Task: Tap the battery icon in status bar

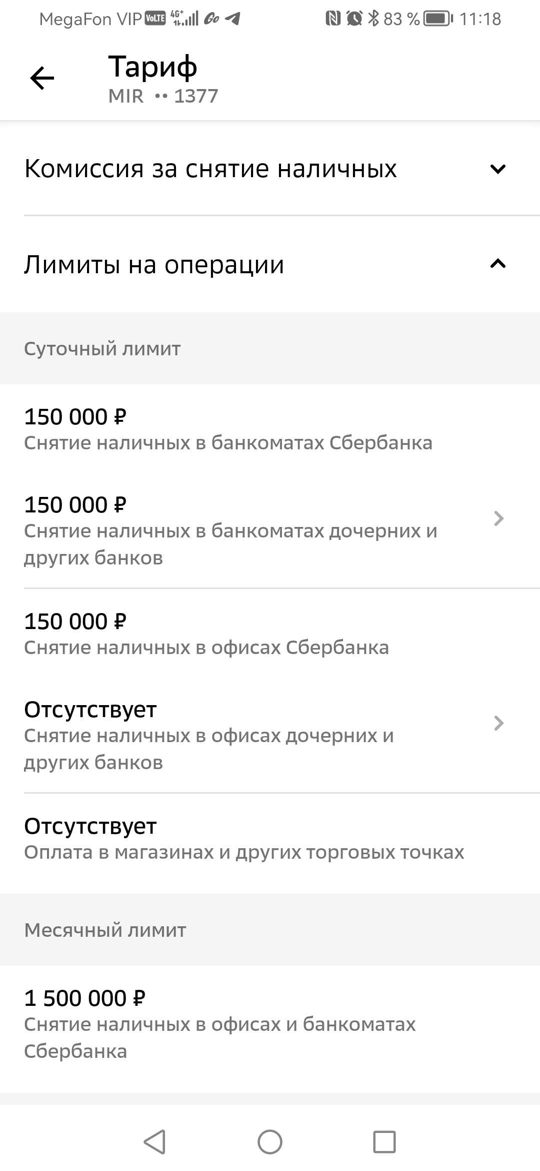Action: 438,19
